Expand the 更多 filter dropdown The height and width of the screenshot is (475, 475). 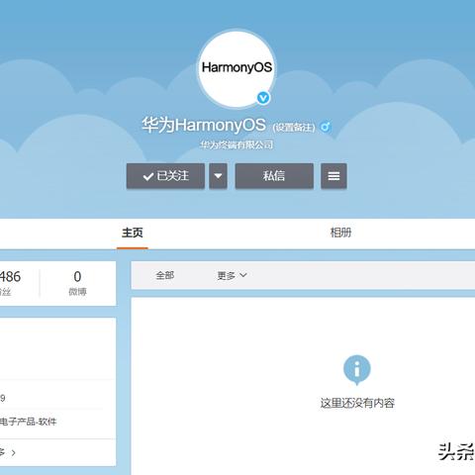click(x=232, y=275)
